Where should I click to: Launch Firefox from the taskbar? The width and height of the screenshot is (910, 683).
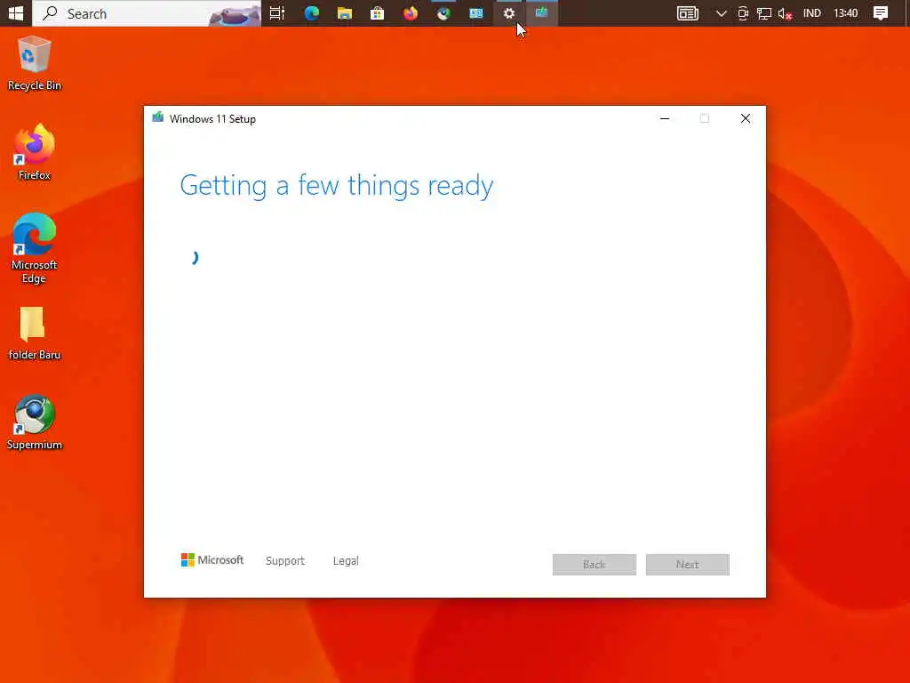411,12
